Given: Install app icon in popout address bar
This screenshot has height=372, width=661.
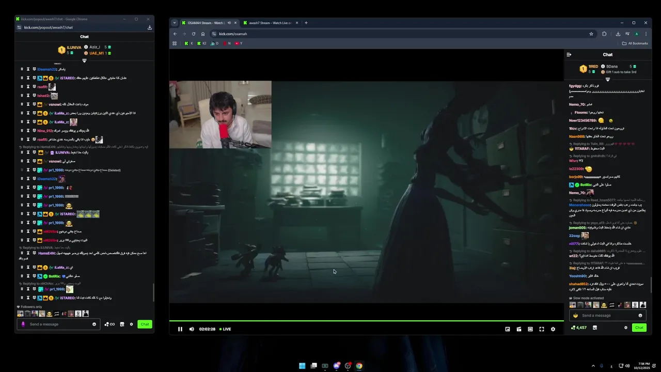Looking at the screenshot, I should (150, 27).
